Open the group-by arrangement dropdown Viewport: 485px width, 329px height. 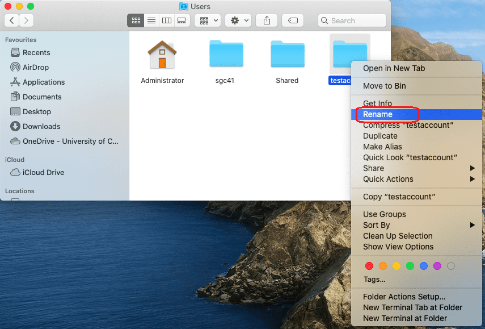click(x=208, y=20)
